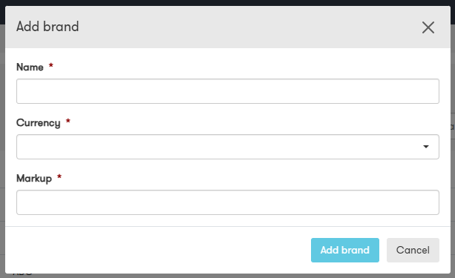
Task: Dismiss the dialog using Cancel
Action: tap(413, 250)
